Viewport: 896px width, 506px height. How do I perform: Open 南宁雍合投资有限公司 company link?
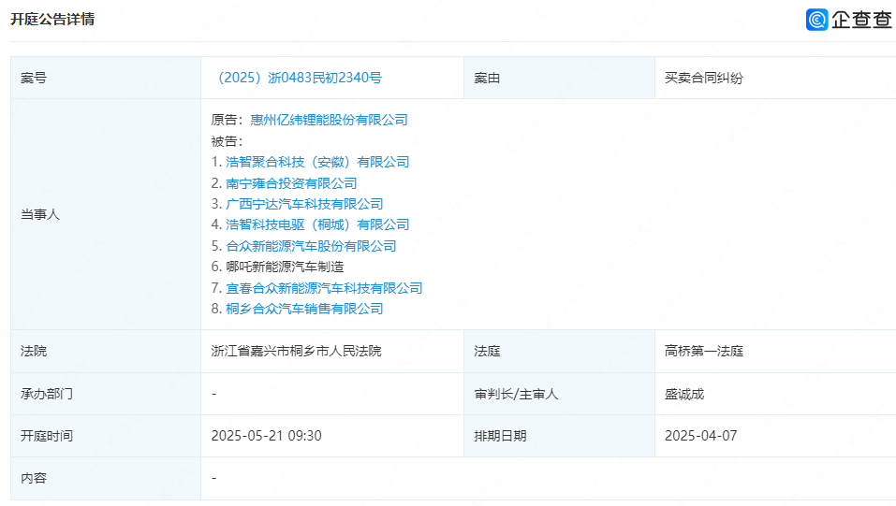[291, 183]
